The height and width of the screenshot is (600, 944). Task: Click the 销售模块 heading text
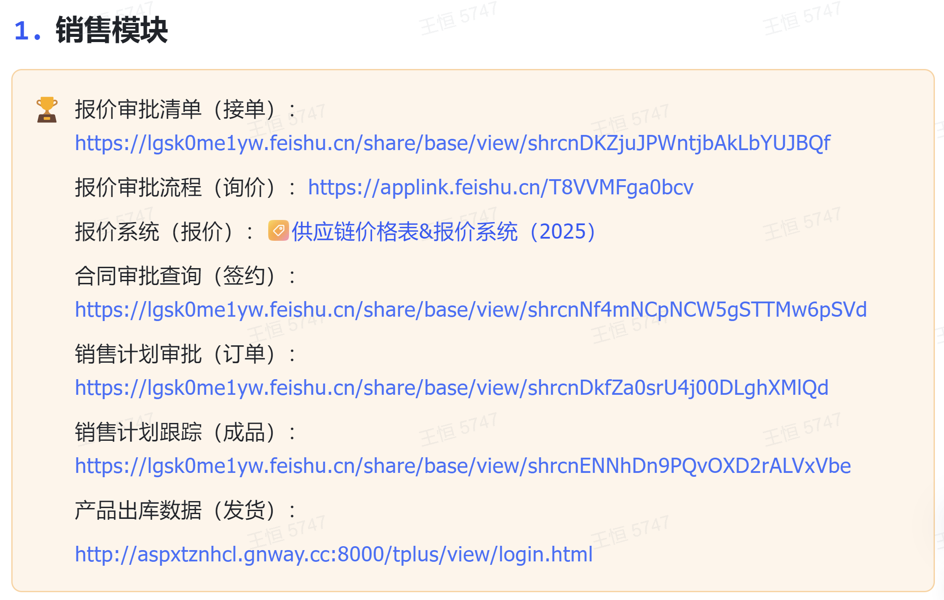[x=112, y=30]
